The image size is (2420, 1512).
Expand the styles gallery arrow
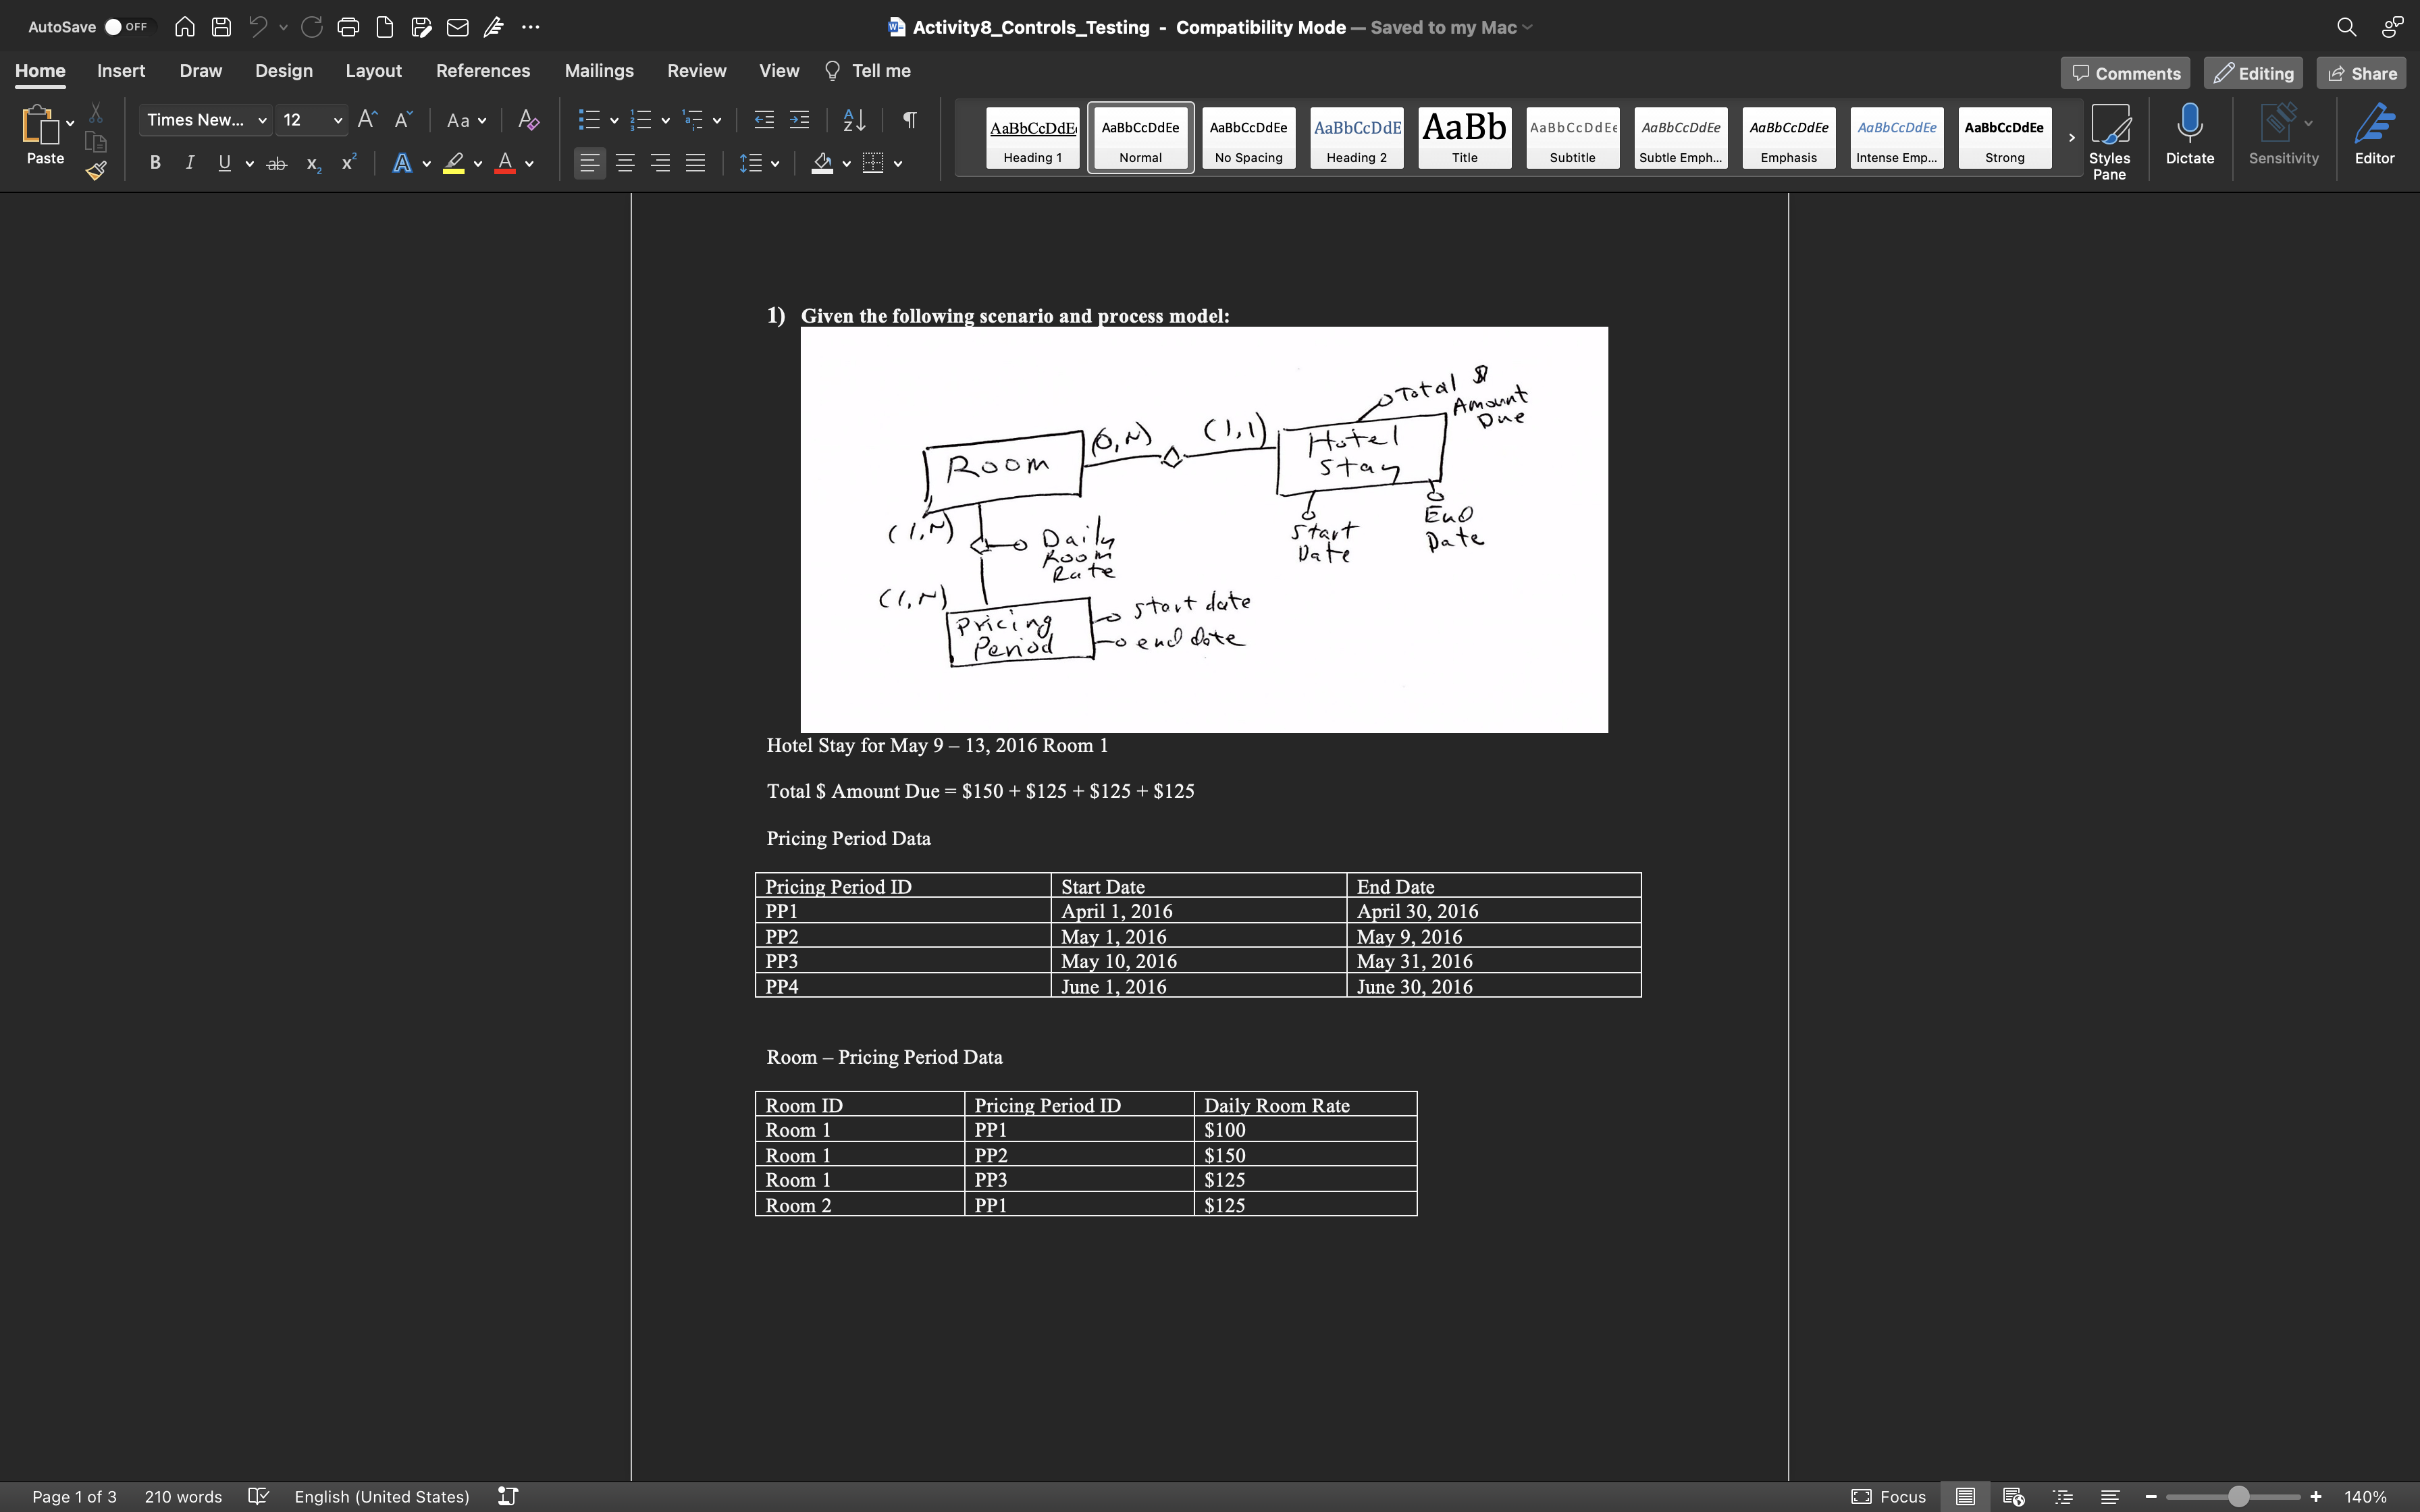tap(2071, 138)
